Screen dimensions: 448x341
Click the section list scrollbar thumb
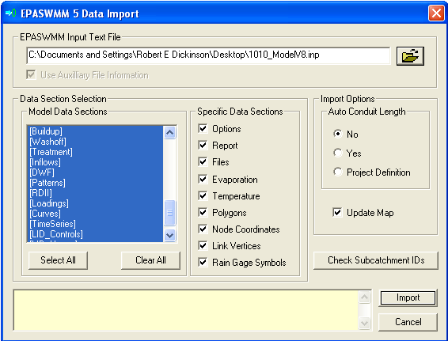(x=170, y=213)
